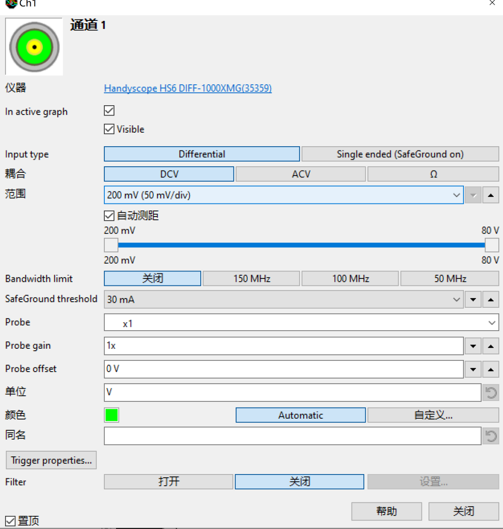Toggle the In active graph checkbox
The height and width of the screenshot is (529, 503).
click(x=109, y=111)
